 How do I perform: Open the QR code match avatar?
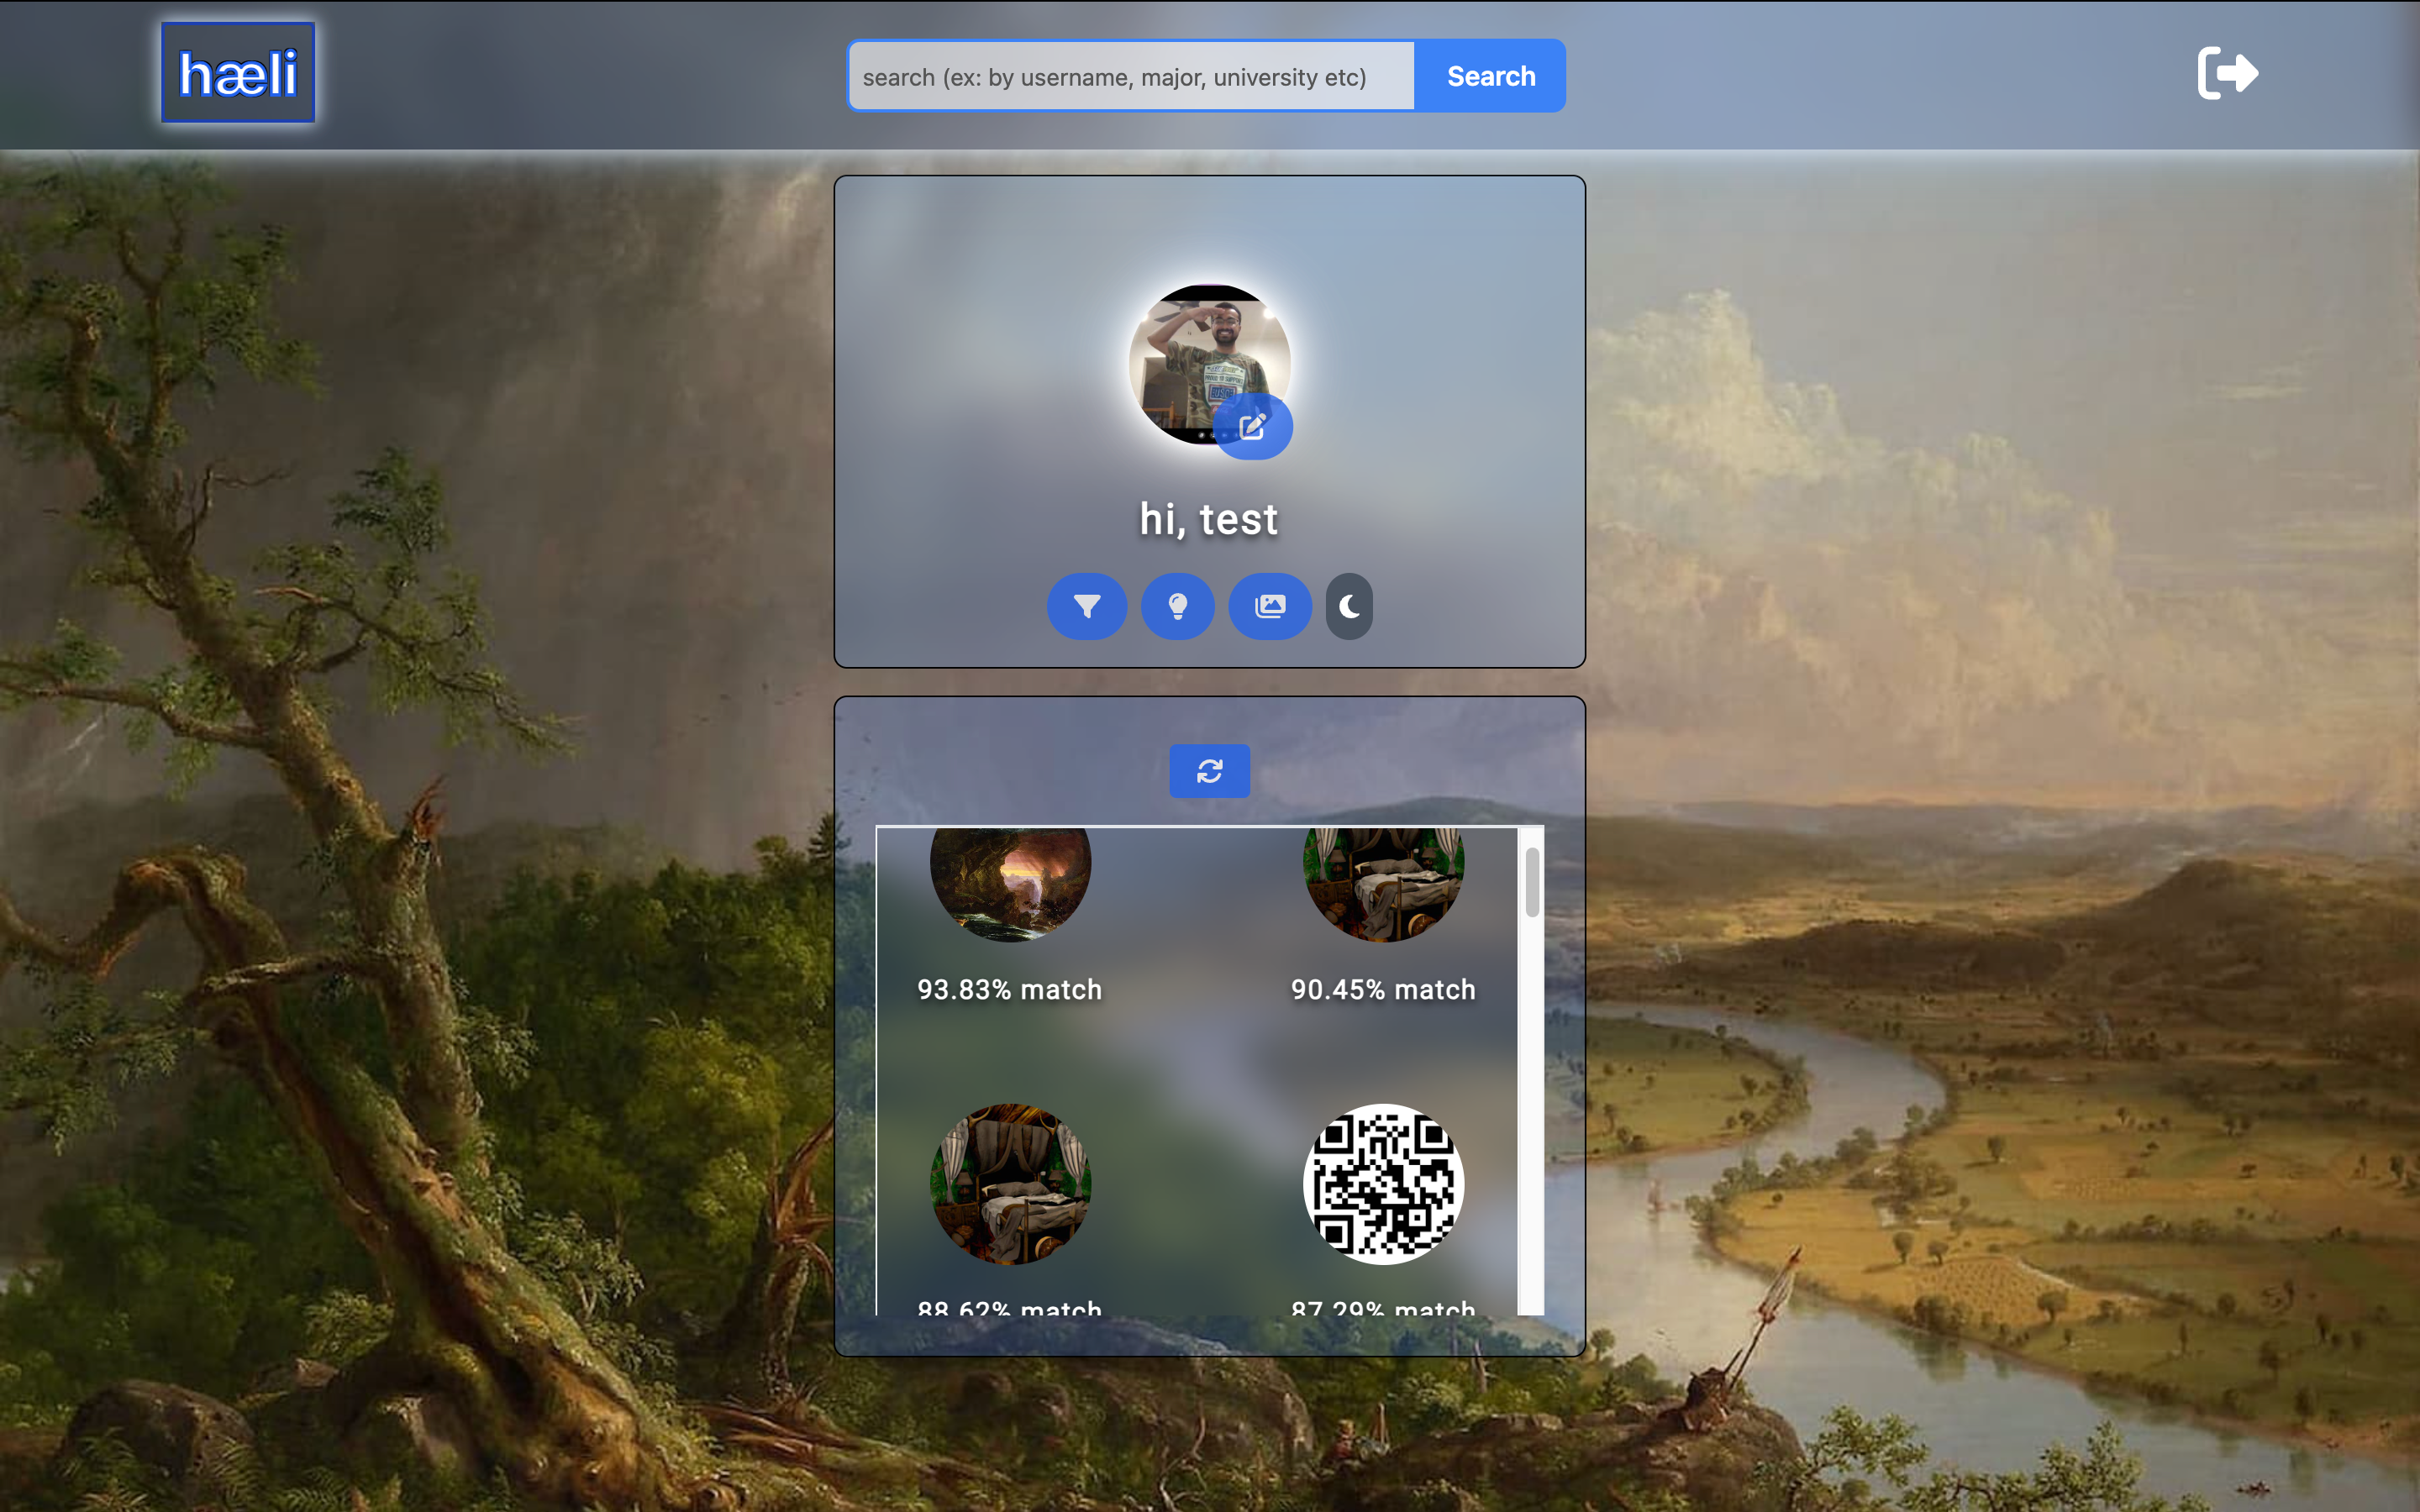[x=1383, y=1184]
